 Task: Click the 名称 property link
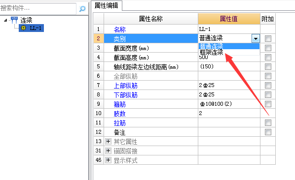point(120,30)
